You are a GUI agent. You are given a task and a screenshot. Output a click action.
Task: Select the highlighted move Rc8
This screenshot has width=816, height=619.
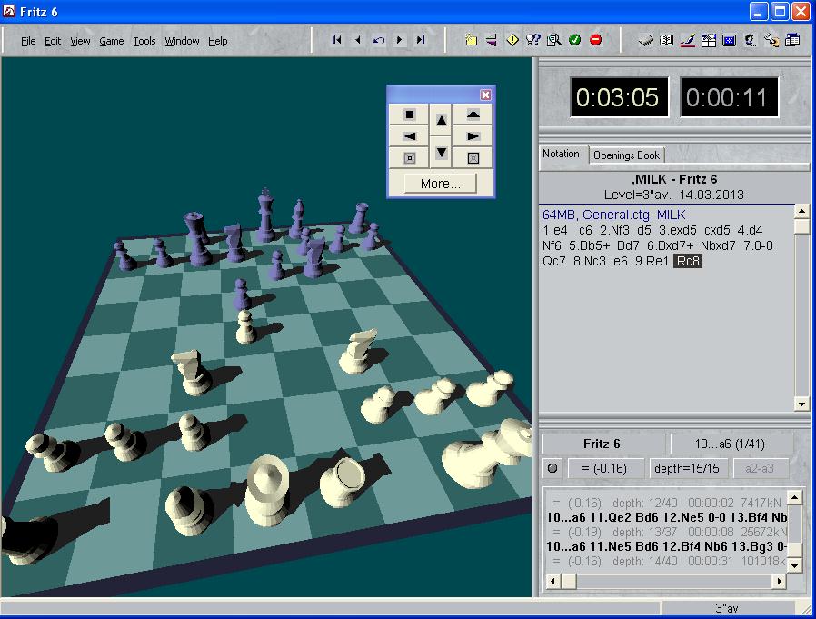(688, 261)
